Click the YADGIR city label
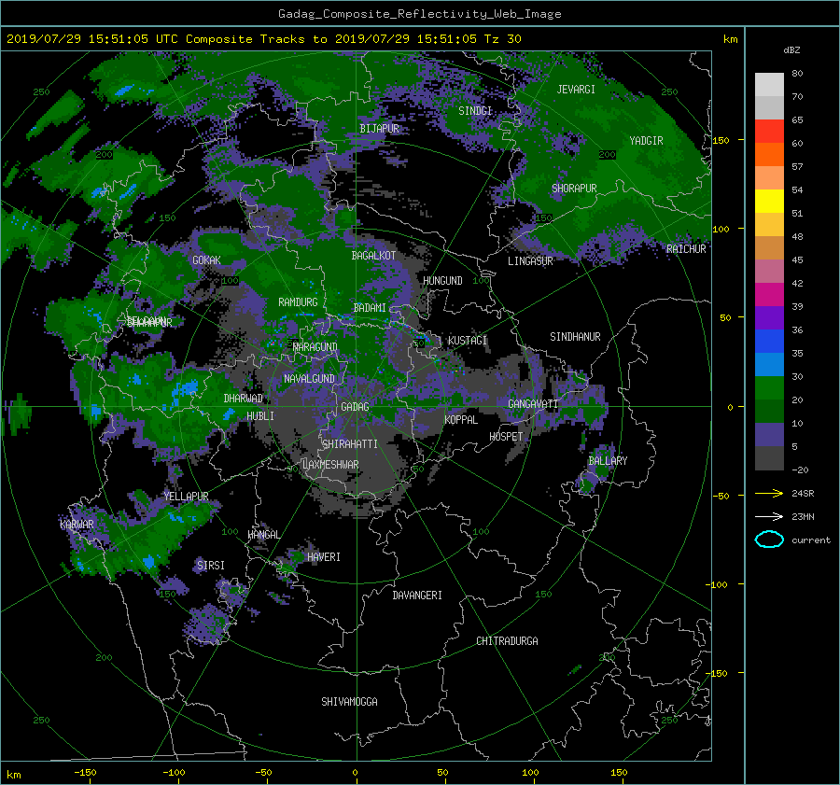This screenshot has width=840, height=785. pyautogui.click(x=646, y=141)
